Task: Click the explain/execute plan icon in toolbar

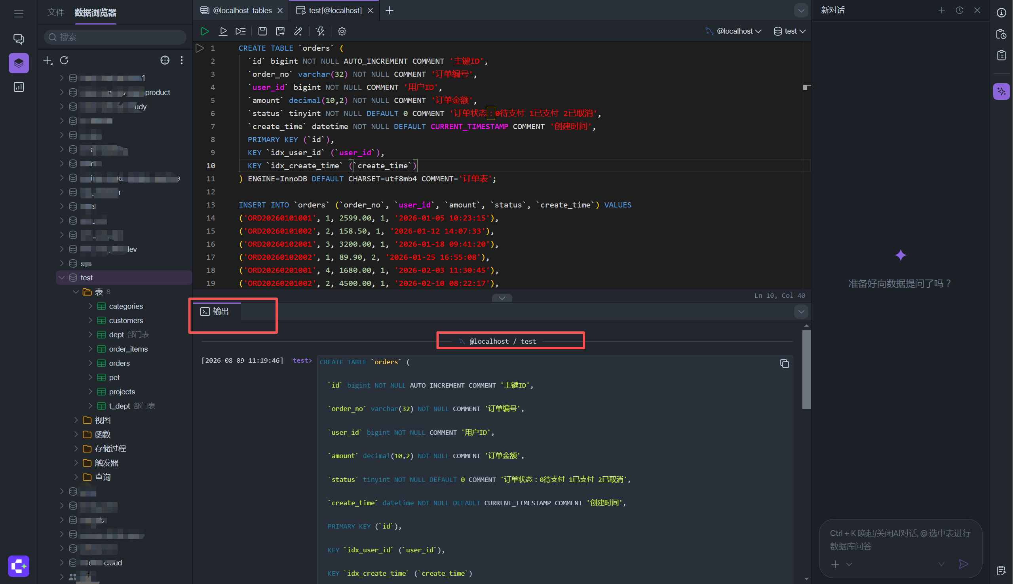Action: pyautogui.click(x=241, y=31)
